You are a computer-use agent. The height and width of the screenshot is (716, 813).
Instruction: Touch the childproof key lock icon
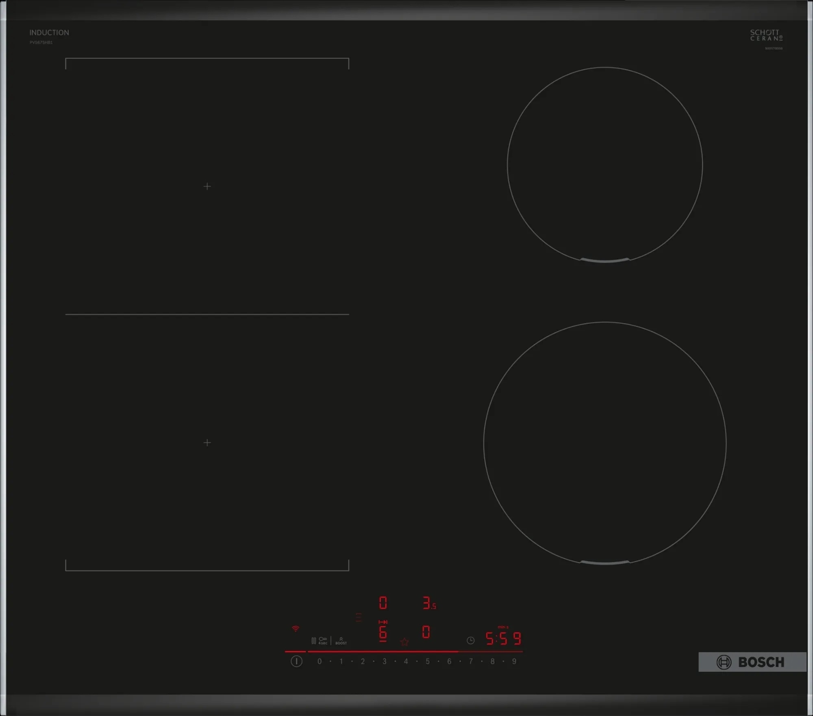point(323,640)
